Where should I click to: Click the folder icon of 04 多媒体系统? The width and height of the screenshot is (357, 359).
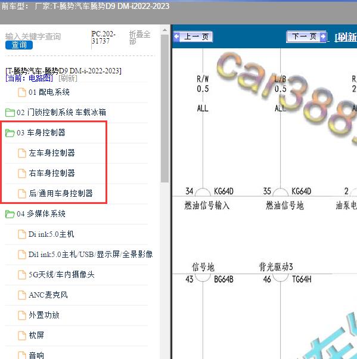pyautogui.click(x=10, y=214)
